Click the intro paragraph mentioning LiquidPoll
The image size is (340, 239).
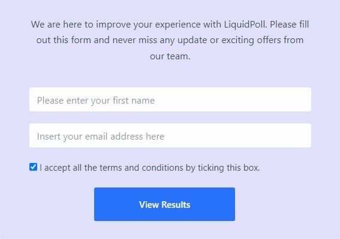(x=170, y=40)
